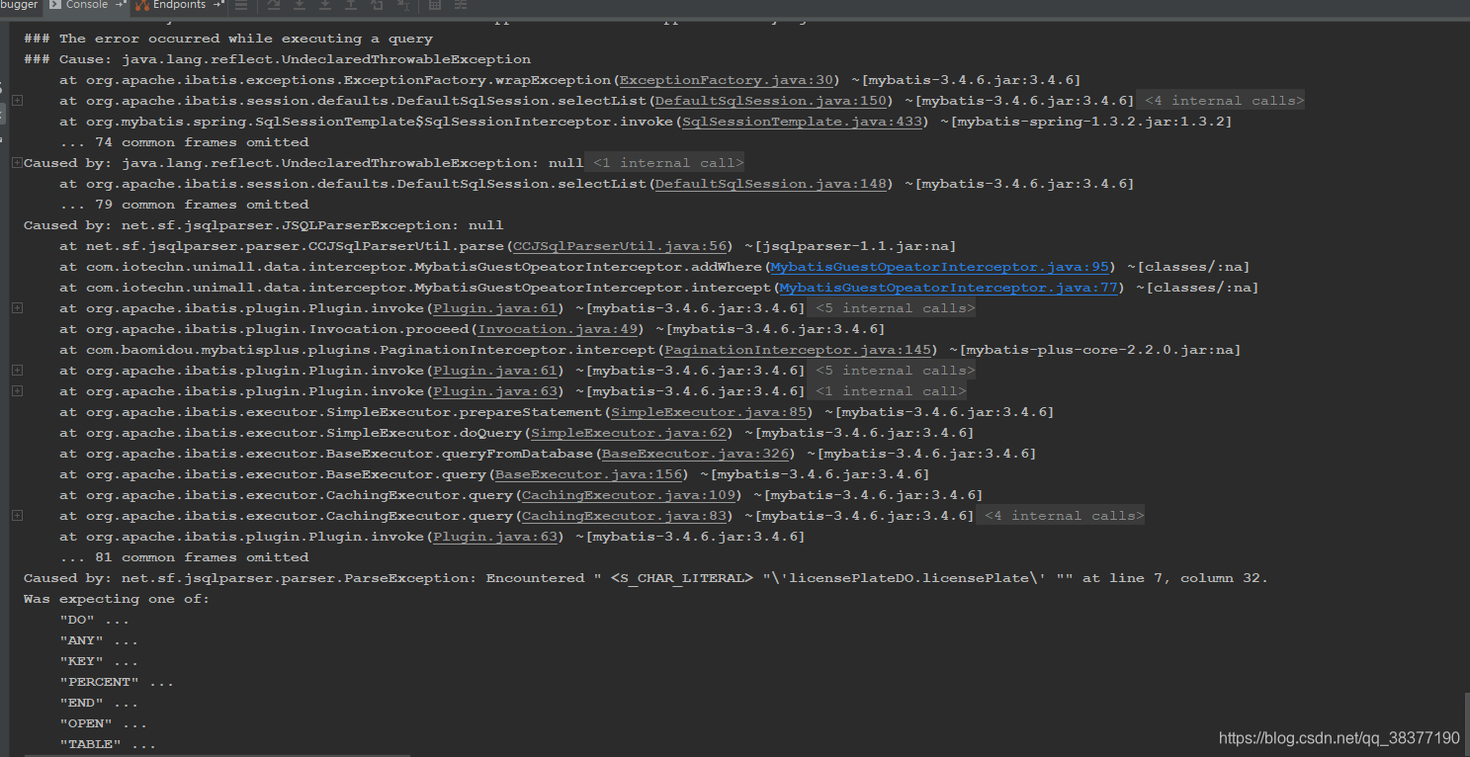Open MybatisGuestOpeatorInterceptor.java:77 link
Screen dimensions: 1470x757
(949, 288)
